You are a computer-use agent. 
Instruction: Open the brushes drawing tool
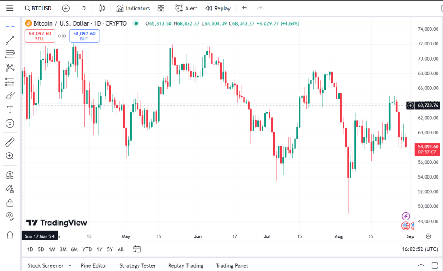coord(10,96)
